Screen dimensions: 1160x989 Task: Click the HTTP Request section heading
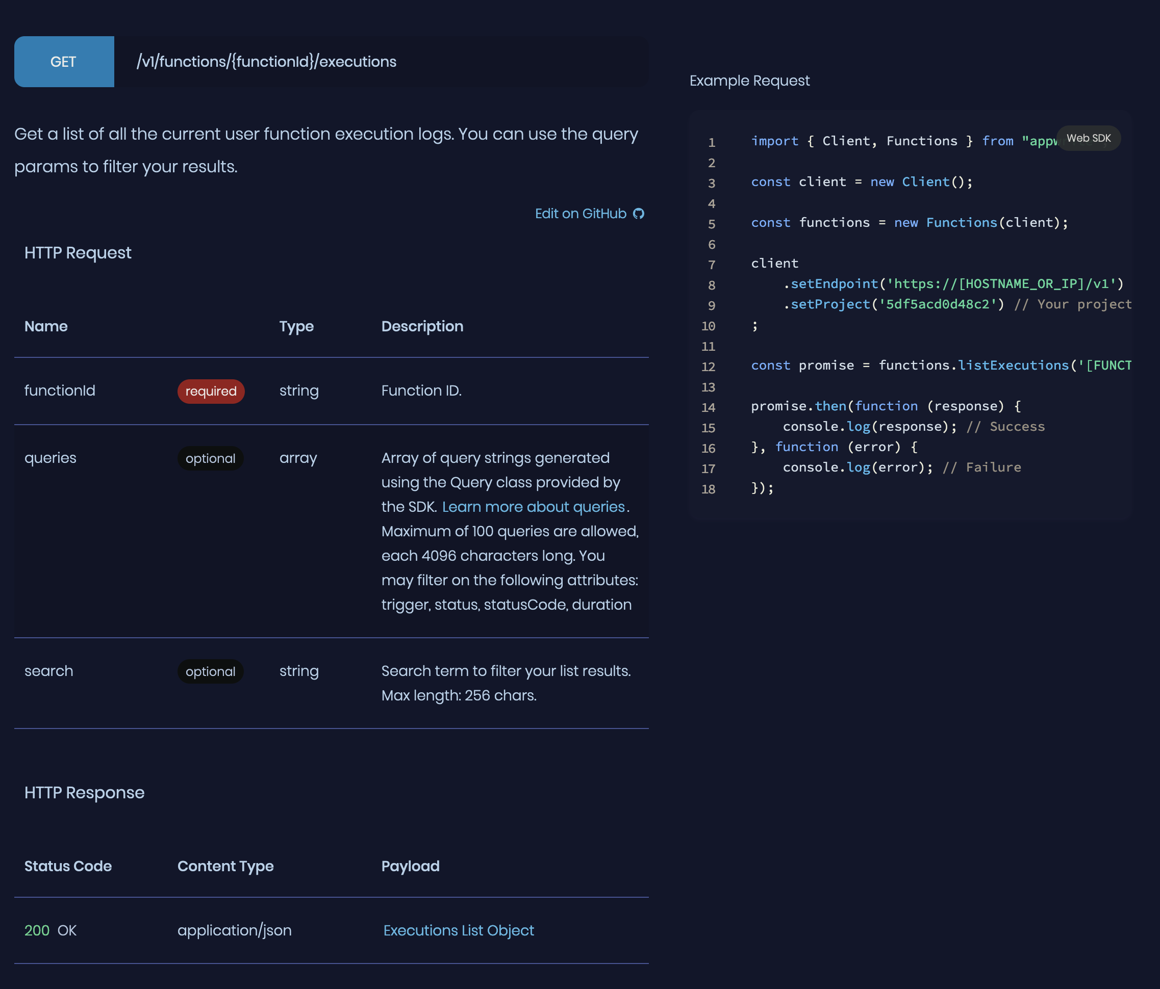coord(78,253)
